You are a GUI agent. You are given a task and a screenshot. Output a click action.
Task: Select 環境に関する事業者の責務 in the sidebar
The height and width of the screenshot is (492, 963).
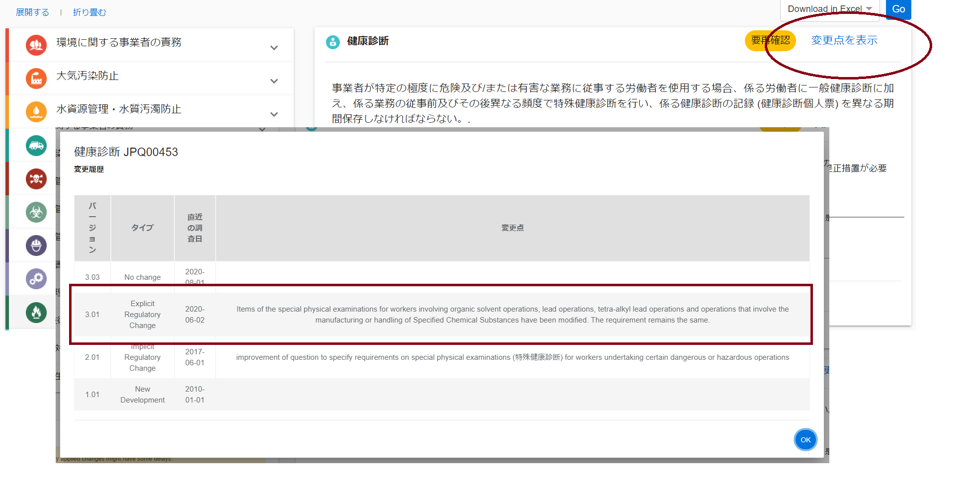click(119, 42)
